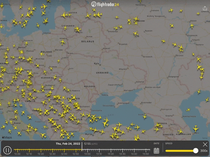The width and height of the screenshot is (210, 157).
Task: Jump to 13:00 on the timeline
Action: (87, 154)
